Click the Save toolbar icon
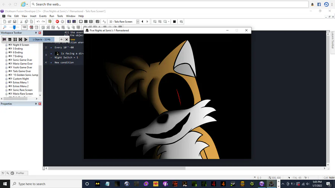This screenshot has height=188, width=335. (x=15, y=22)
